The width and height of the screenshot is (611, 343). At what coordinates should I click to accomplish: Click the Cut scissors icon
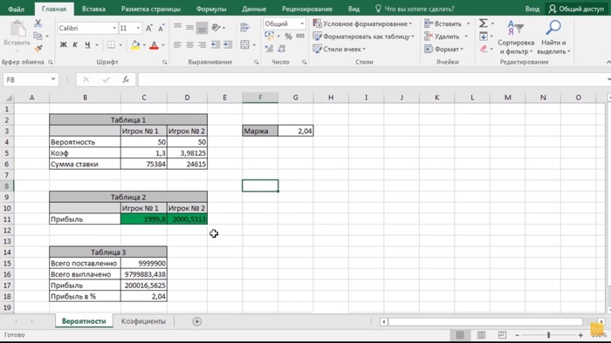point(38,24)
